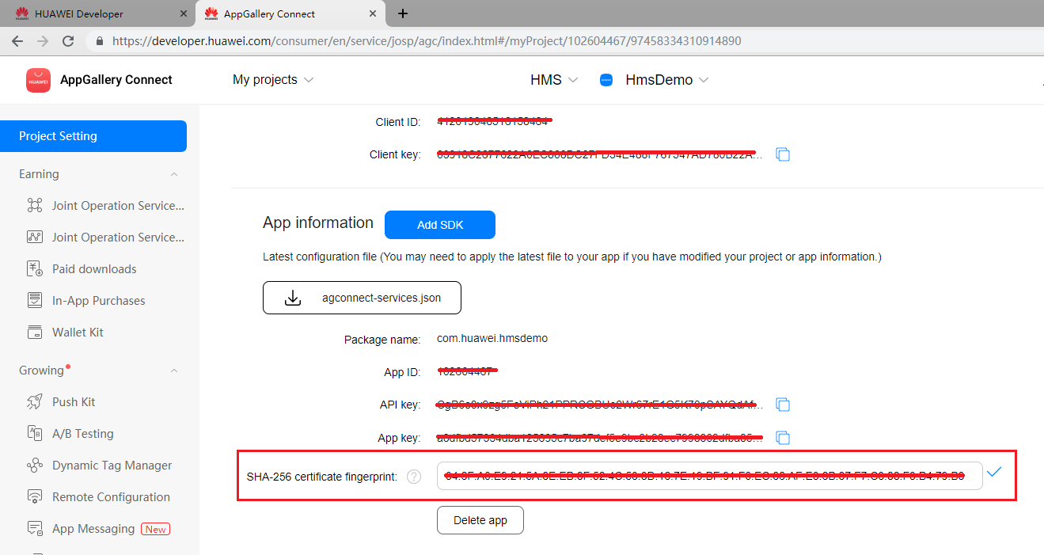Go to In-App Purchases
Viewport: 1044px width, 555px height.
coord(99,301)
